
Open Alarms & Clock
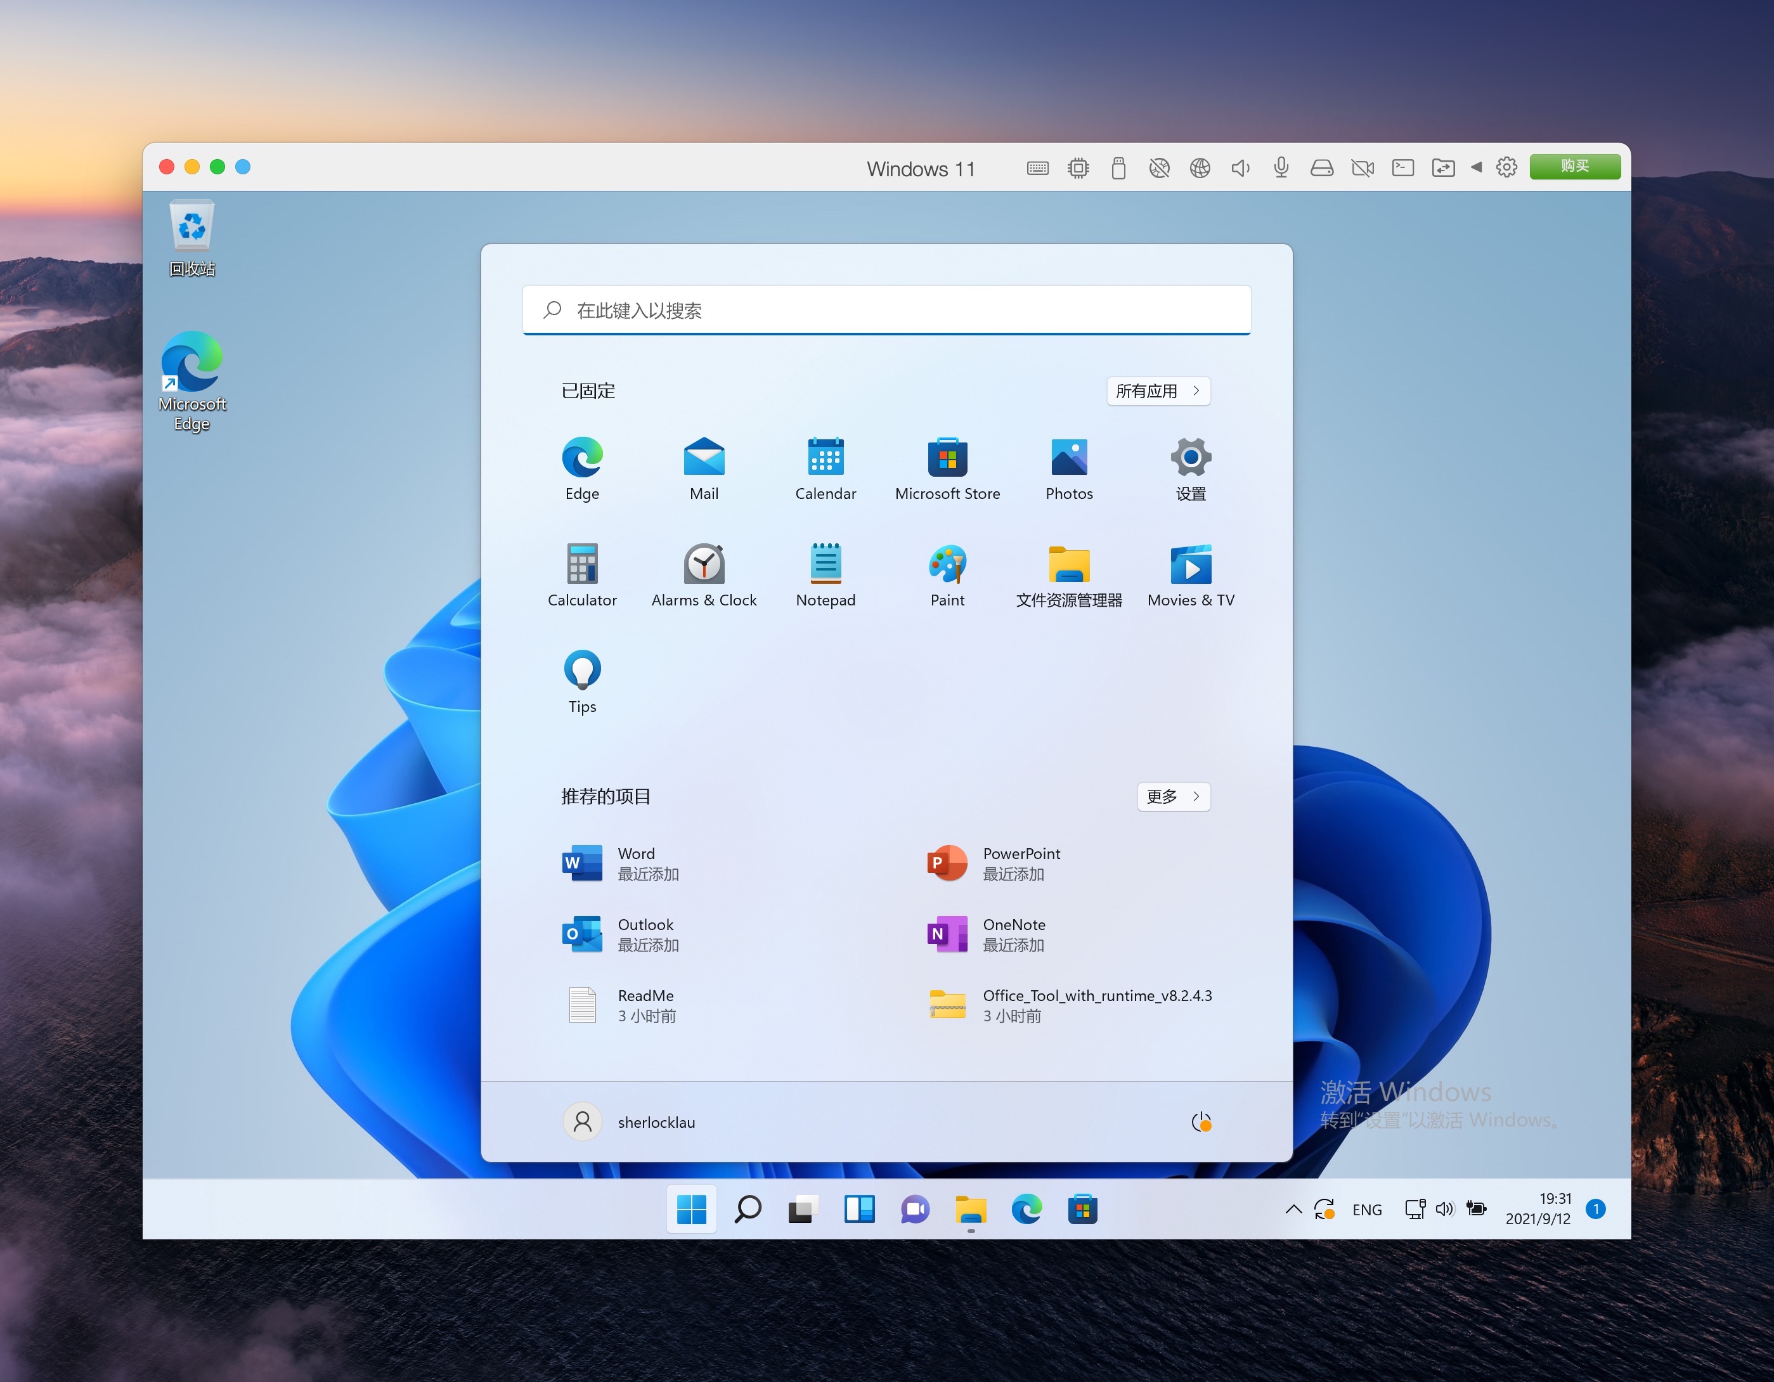click(703, 575)
